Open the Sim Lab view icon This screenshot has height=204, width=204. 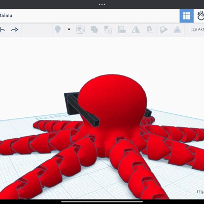[201, 16]
